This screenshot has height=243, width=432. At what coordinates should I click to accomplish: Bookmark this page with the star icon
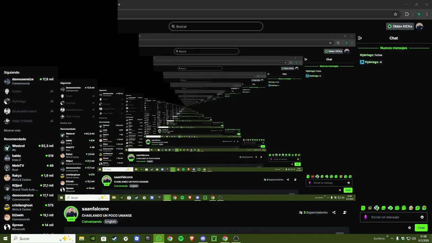tap(396, 14)
